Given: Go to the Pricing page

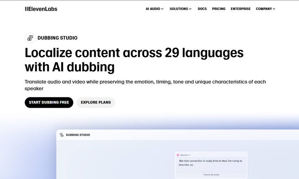Looking at the screenshot, I should pos(219,9).
